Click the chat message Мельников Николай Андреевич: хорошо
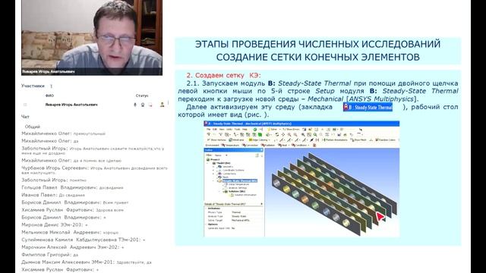Screen dimensions: 486x273 coord(70,232)
